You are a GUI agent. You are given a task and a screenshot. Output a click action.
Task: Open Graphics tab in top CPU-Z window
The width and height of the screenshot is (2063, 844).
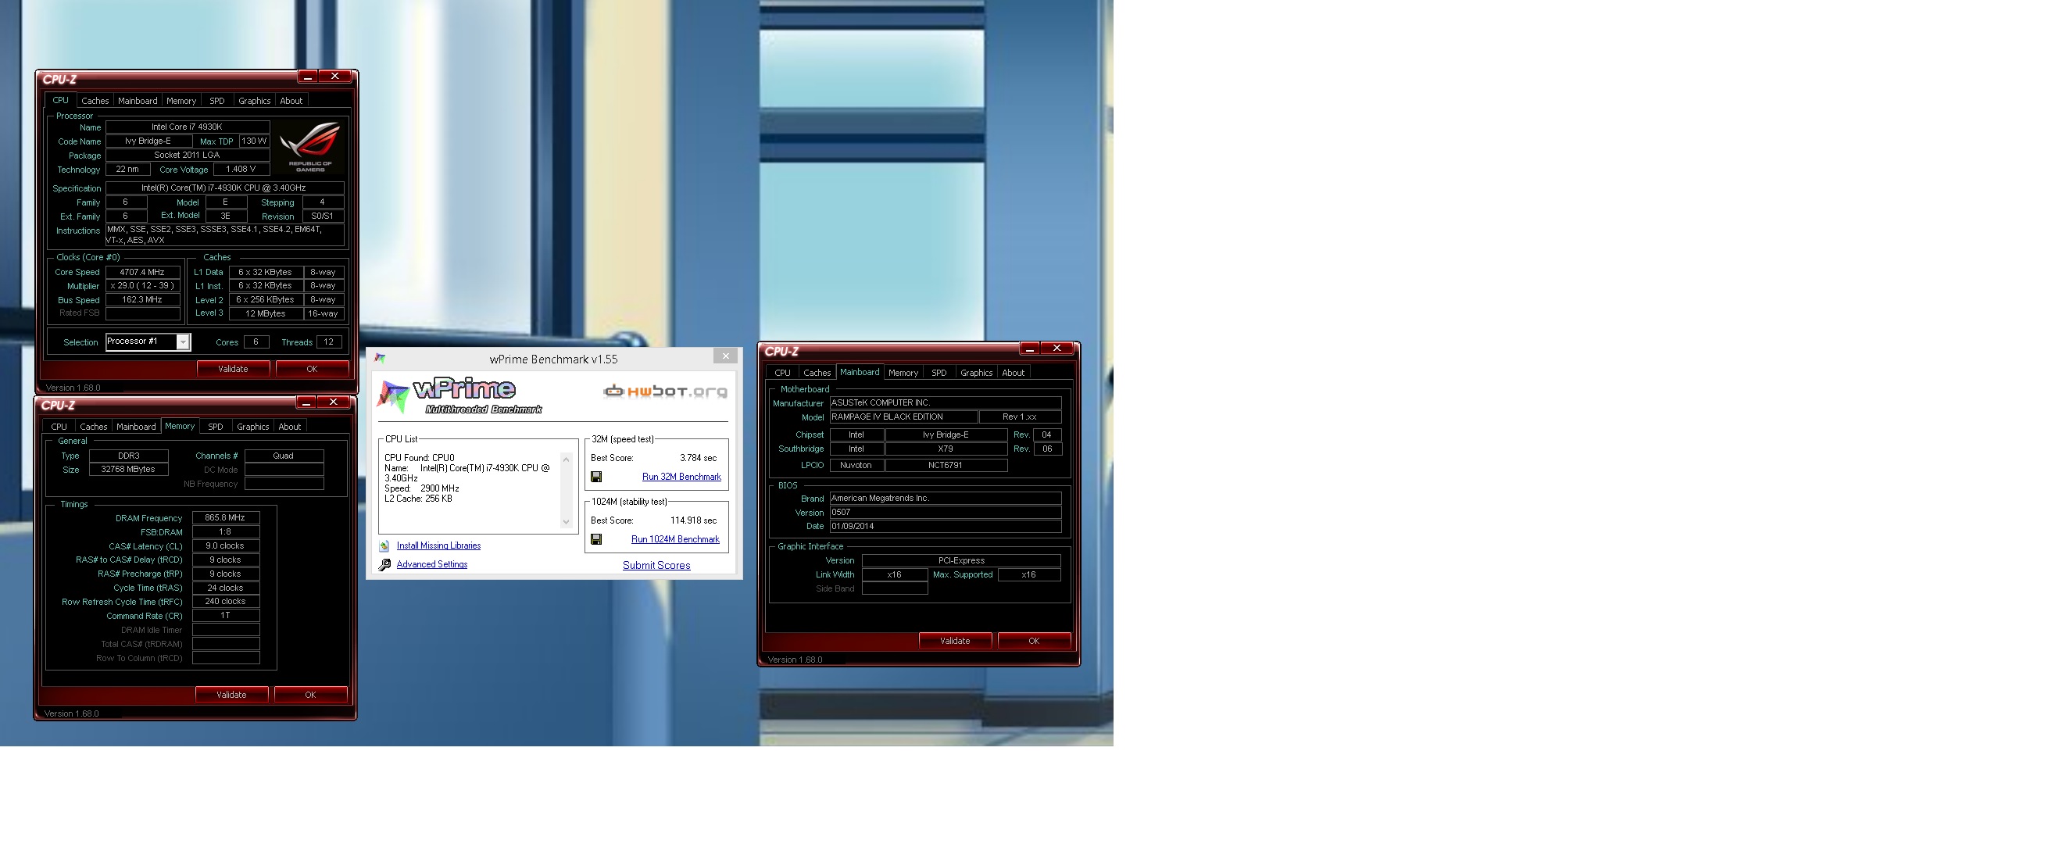point(255,101)
